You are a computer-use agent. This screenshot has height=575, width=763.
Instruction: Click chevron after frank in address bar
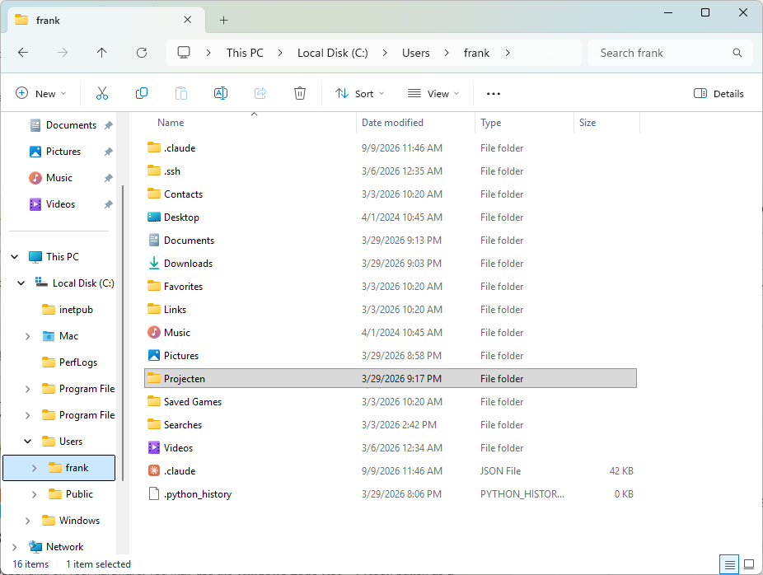coord(508,53)
